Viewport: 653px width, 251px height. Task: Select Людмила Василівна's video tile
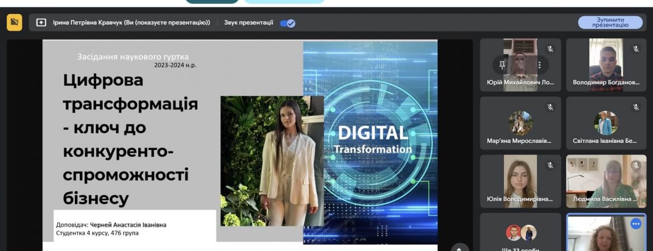tap(606, 181)
